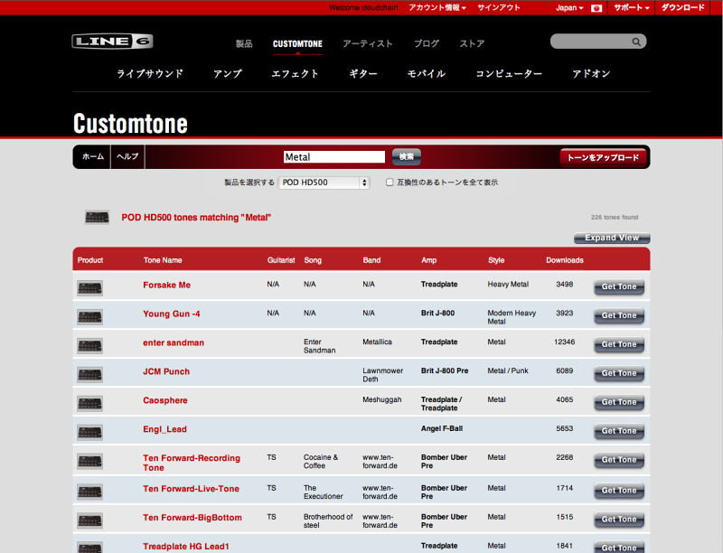Click the Amp column header

pyautogui.click(x=428, y=260)
